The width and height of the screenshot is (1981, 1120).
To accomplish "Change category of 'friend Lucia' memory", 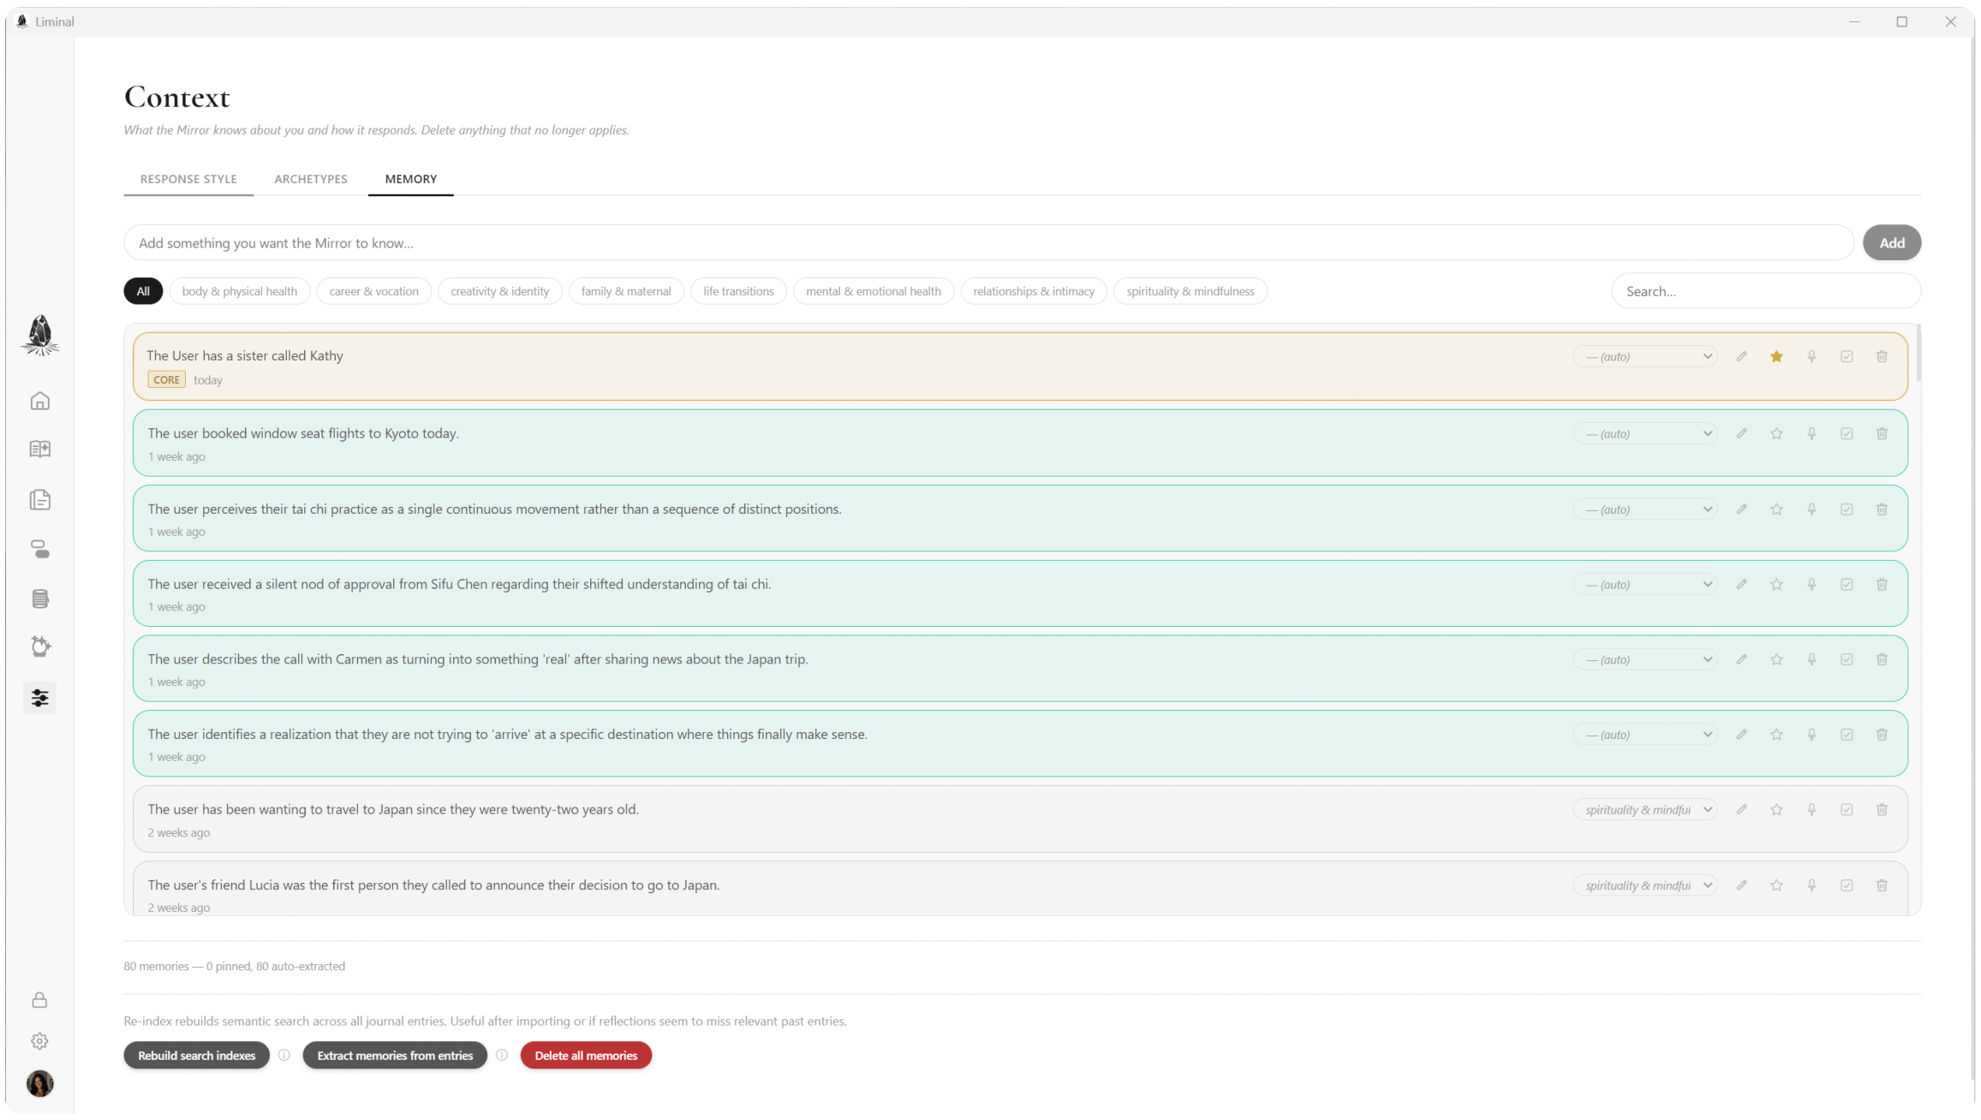I will (x=1644, y=885).
